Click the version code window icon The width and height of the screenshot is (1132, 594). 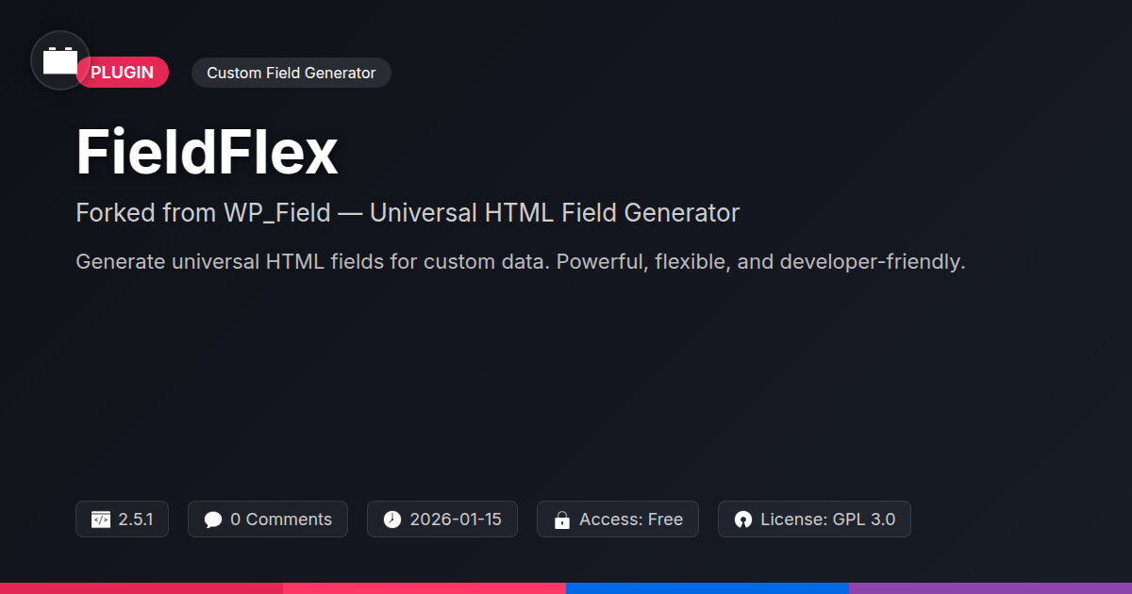[101, 520]
